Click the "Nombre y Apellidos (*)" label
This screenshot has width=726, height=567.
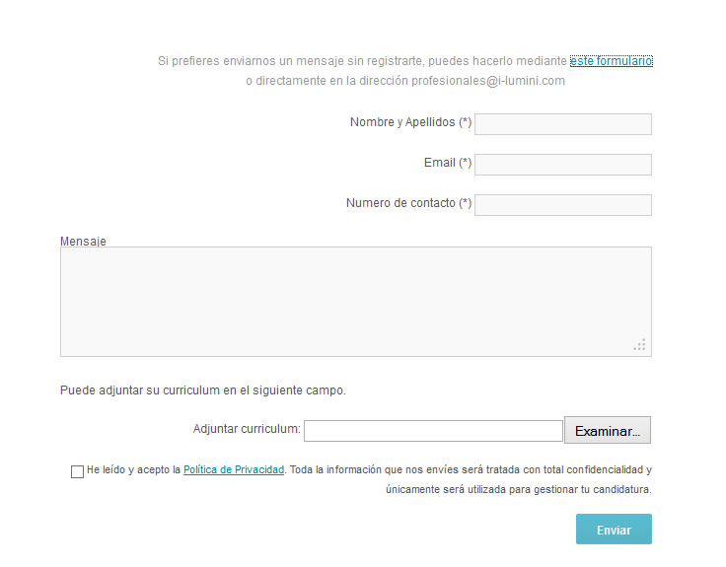410,122
